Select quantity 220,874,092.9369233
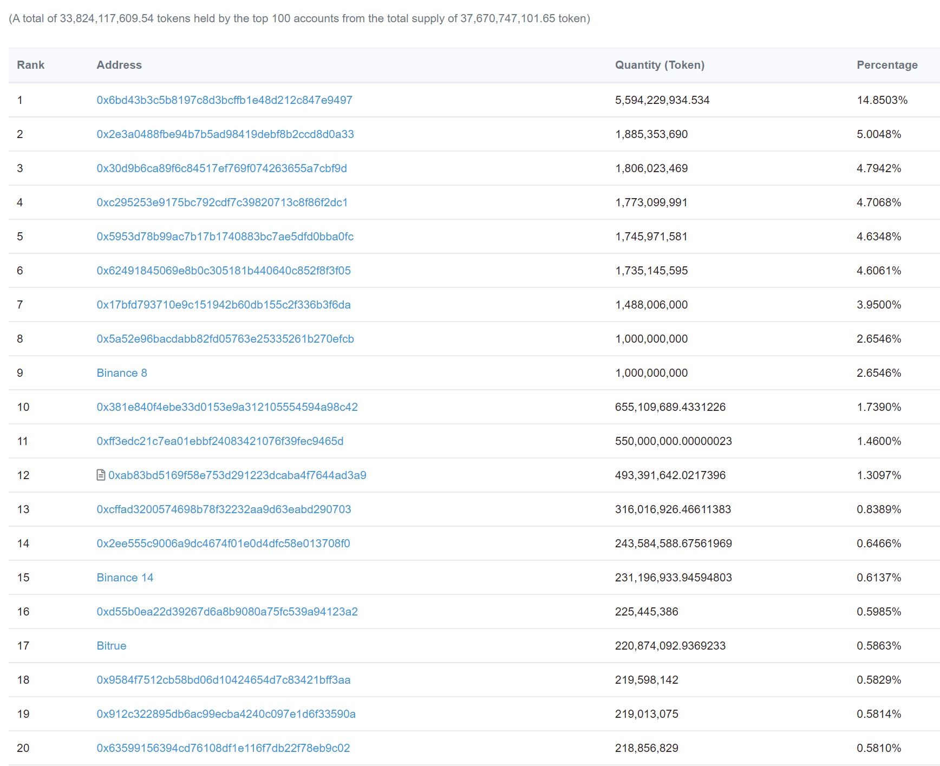The width and height of the screenshot is (940, 766). [x=670, y=646]
